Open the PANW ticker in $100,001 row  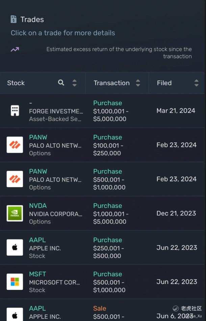coord(38,137)
